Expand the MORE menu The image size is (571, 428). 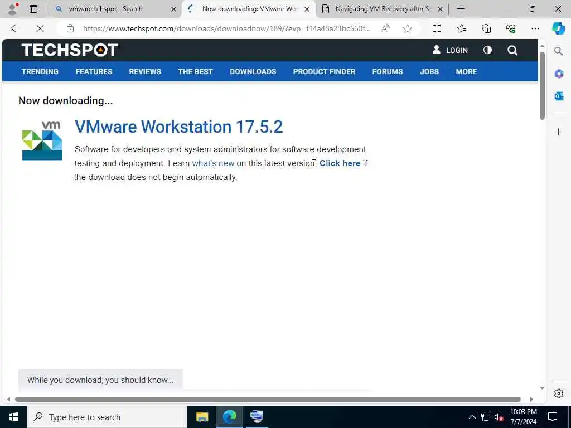coord(466,71)
